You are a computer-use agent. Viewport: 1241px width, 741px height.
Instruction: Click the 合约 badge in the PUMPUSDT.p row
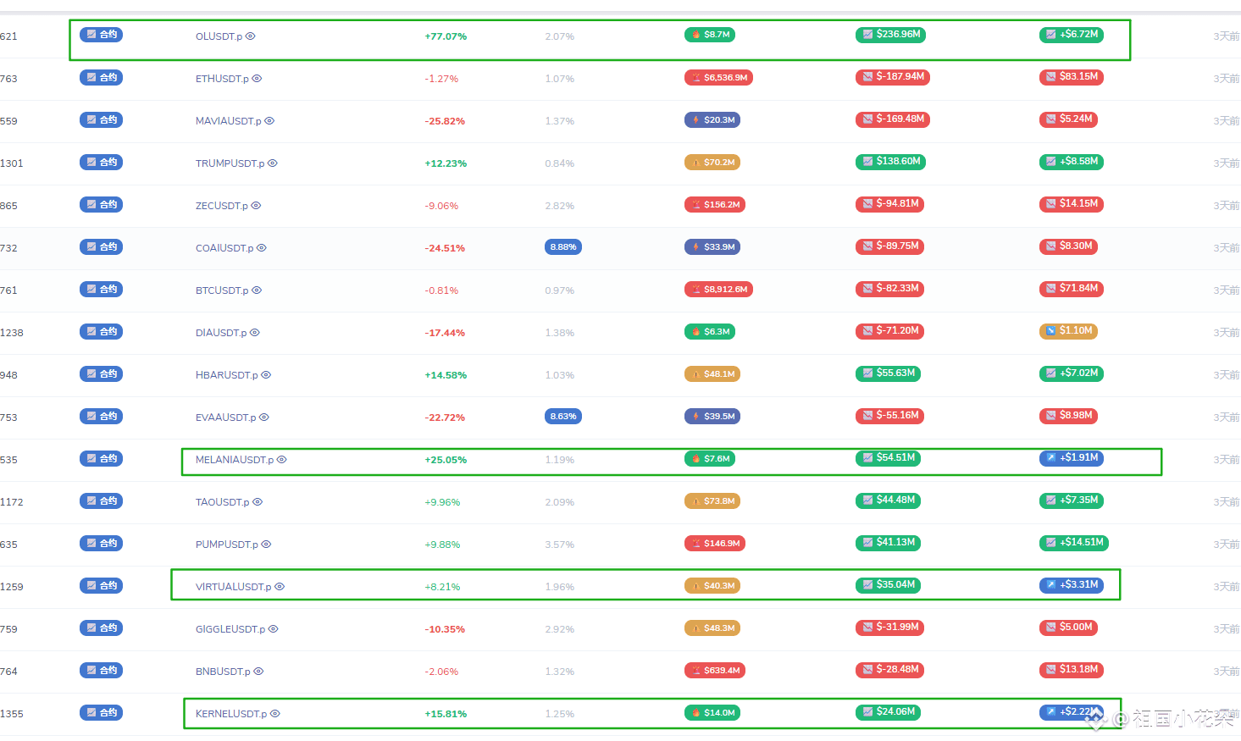101,543
